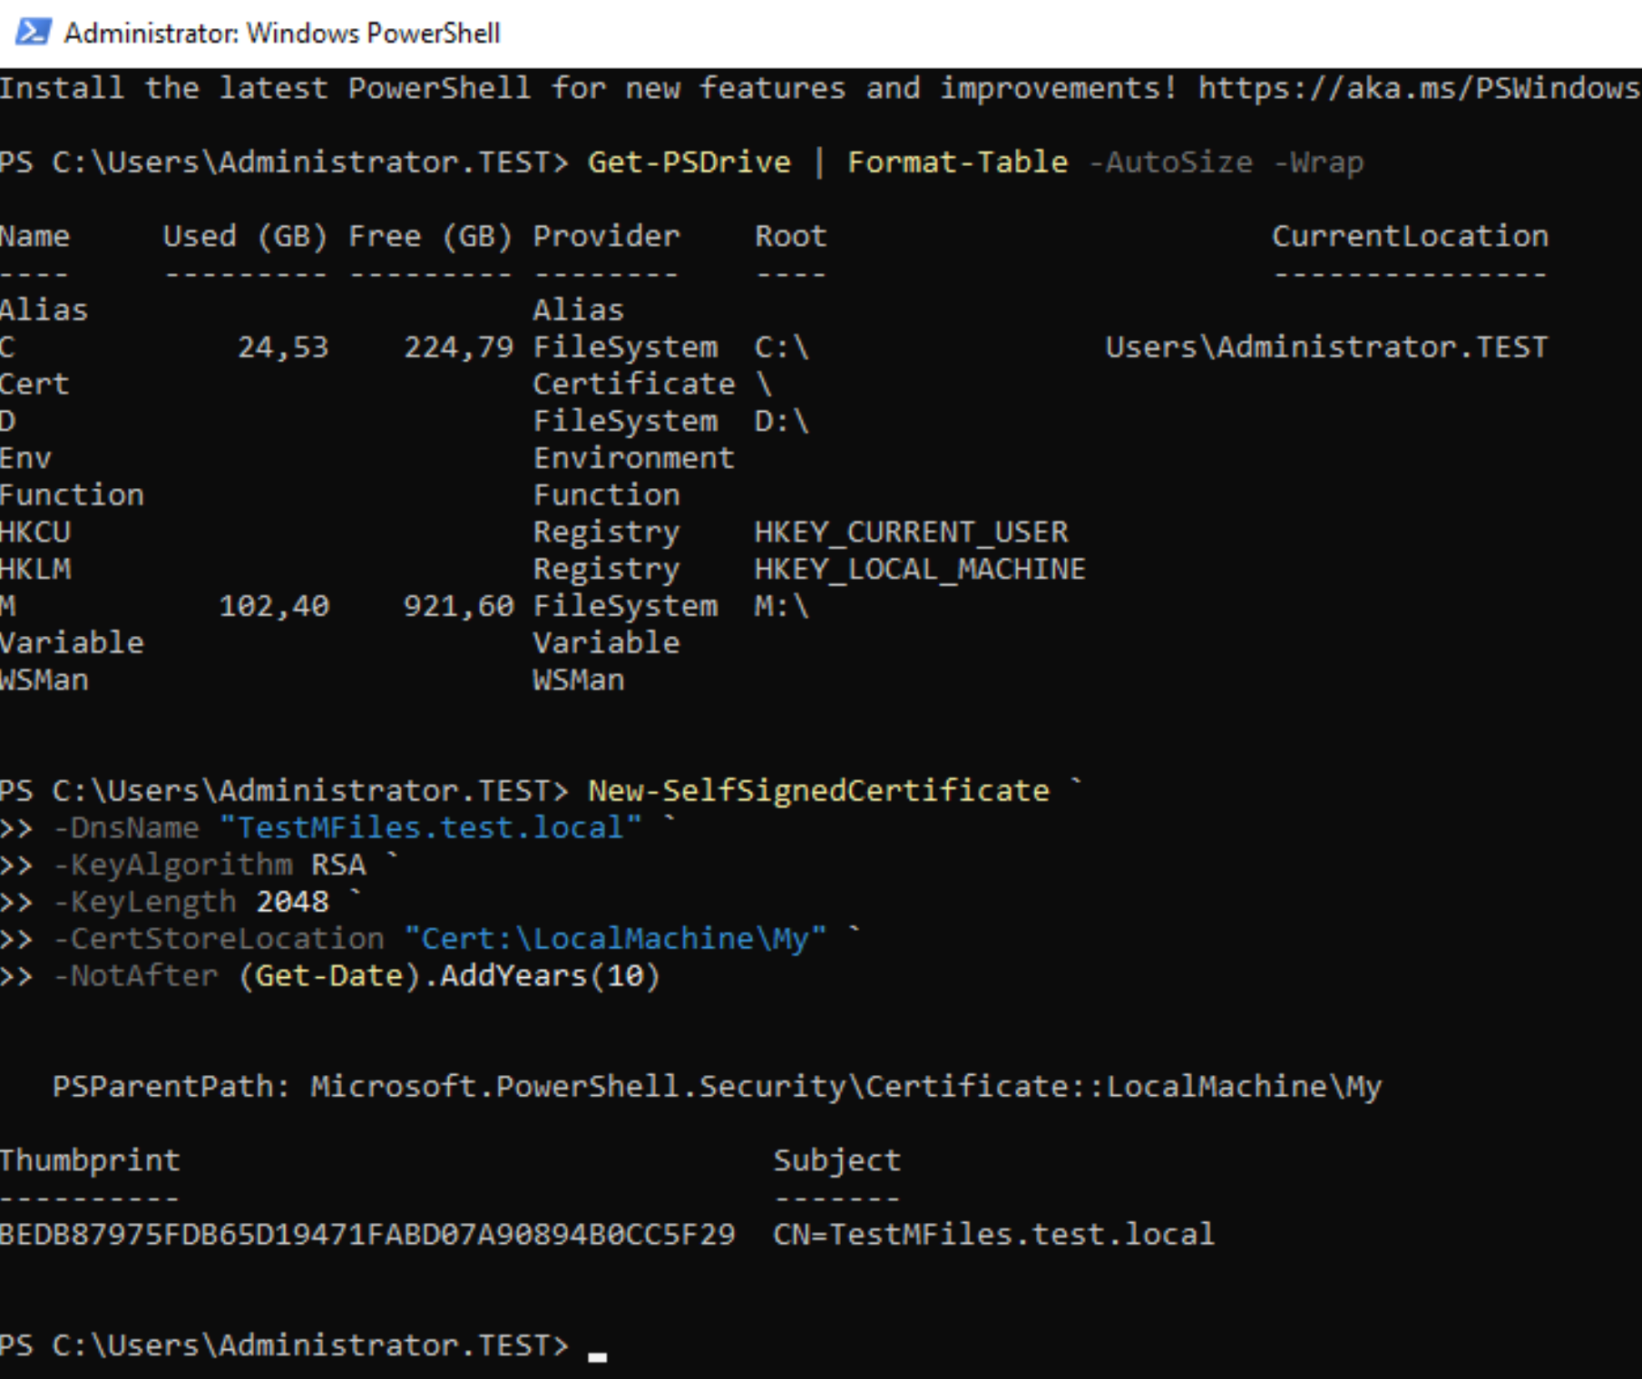Click the '(Get-Date).AddYears(10)' expression
The height and width of the screenshot is (1379, 1642).
pos(449,976)
